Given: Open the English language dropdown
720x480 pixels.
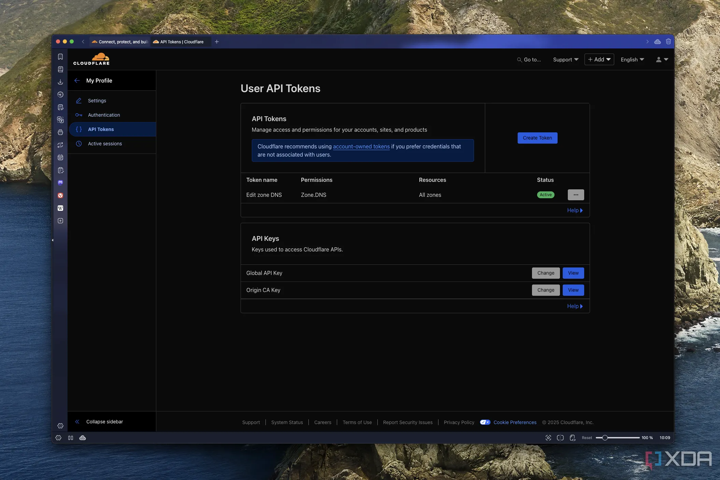Looking at the screenshot, I should [632, 60].
